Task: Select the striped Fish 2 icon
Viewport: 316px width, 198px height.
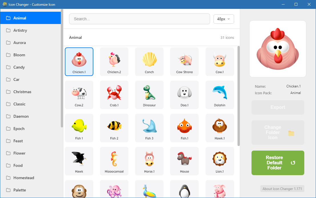Action: click(x=114, y=128)
